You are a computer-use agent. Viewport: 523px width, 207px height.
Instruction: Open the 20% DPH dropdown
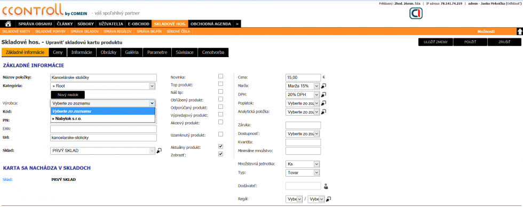tap(303, 94)
